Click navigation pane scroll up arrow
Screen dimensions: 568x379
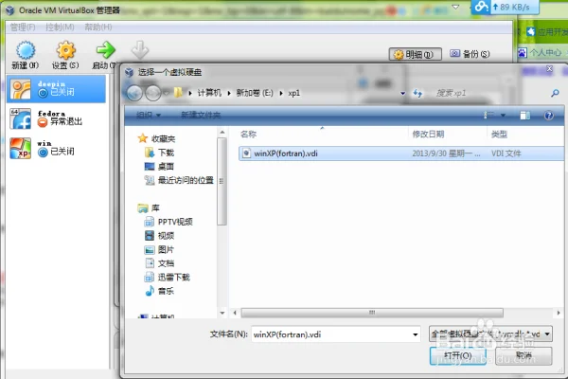222,133
